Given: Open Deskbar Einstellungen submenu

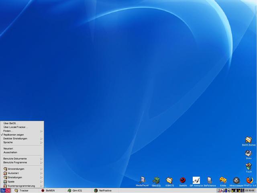Looking at the screenshot, I should tap(22, 138).
